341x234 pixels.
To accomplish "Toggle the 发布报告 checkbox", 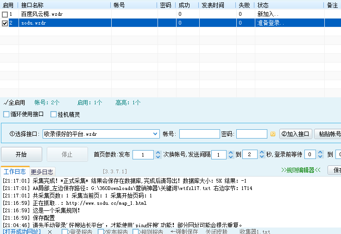I will (101, 232).
